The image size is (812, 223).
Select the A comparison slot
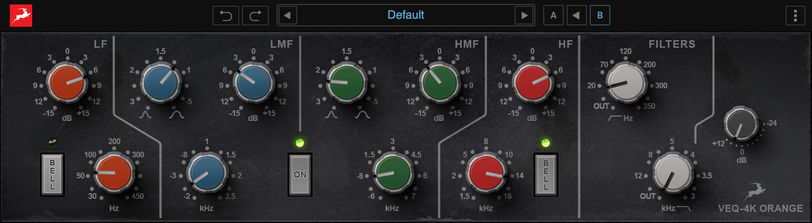(553, 16)
